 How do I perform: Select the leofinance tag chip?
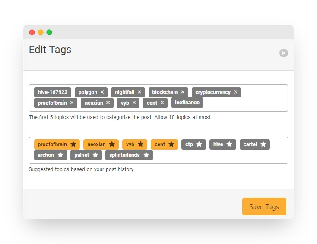187,103
